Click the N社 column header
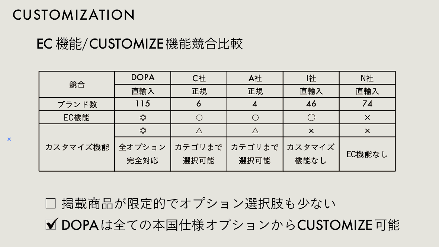This screenshot has height=247, width=439. [x=367, y=78]
